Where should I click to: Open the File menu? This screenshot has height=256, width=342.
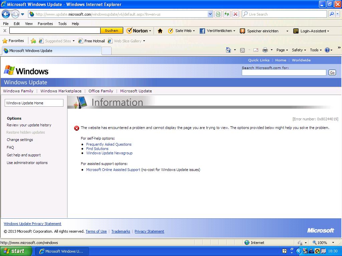(6, 24)
